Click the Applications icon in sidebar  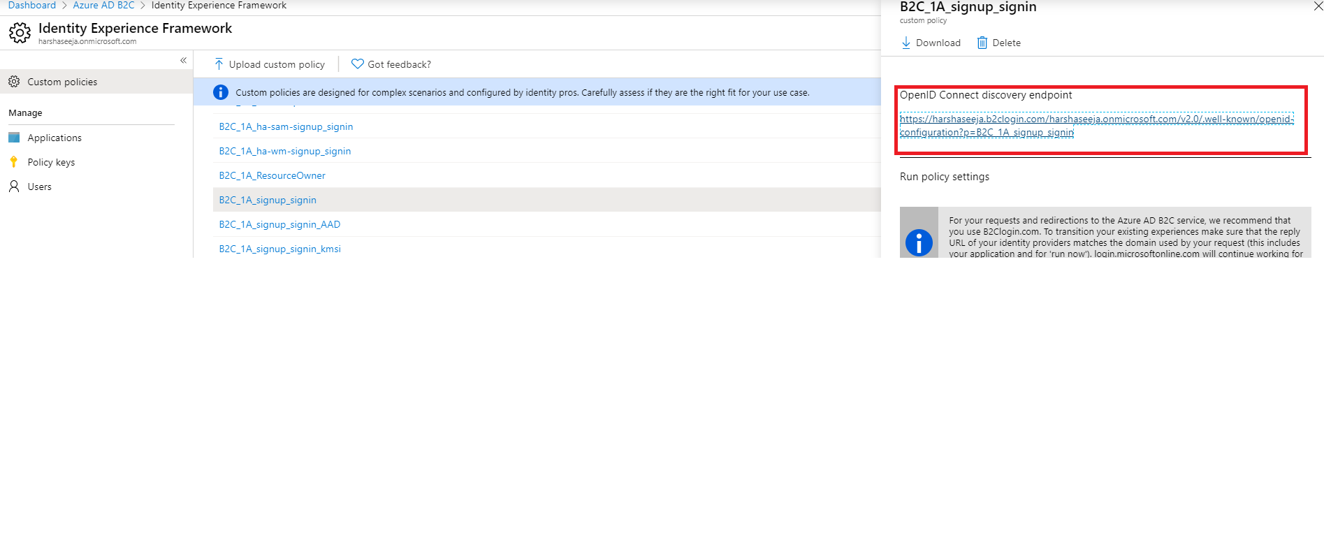[14, 138]
